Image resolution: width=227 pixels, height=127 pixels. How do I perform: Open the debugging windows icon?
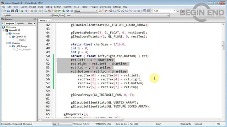144,11
